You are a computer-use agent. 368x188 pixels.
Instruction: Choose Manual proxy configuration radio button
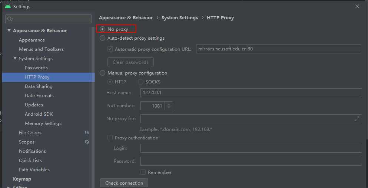(x=103, y=73)
